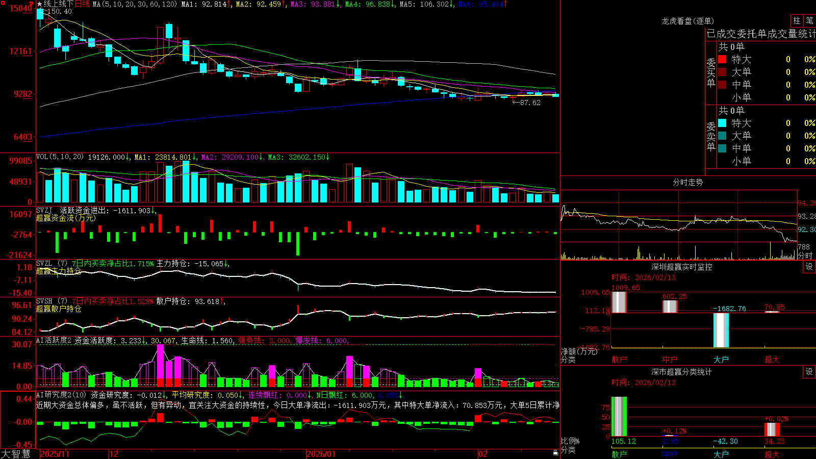Click the green 105.12 散户 ratio bar
This screenshot has height=459, width=816.
(x=619, y=417)
